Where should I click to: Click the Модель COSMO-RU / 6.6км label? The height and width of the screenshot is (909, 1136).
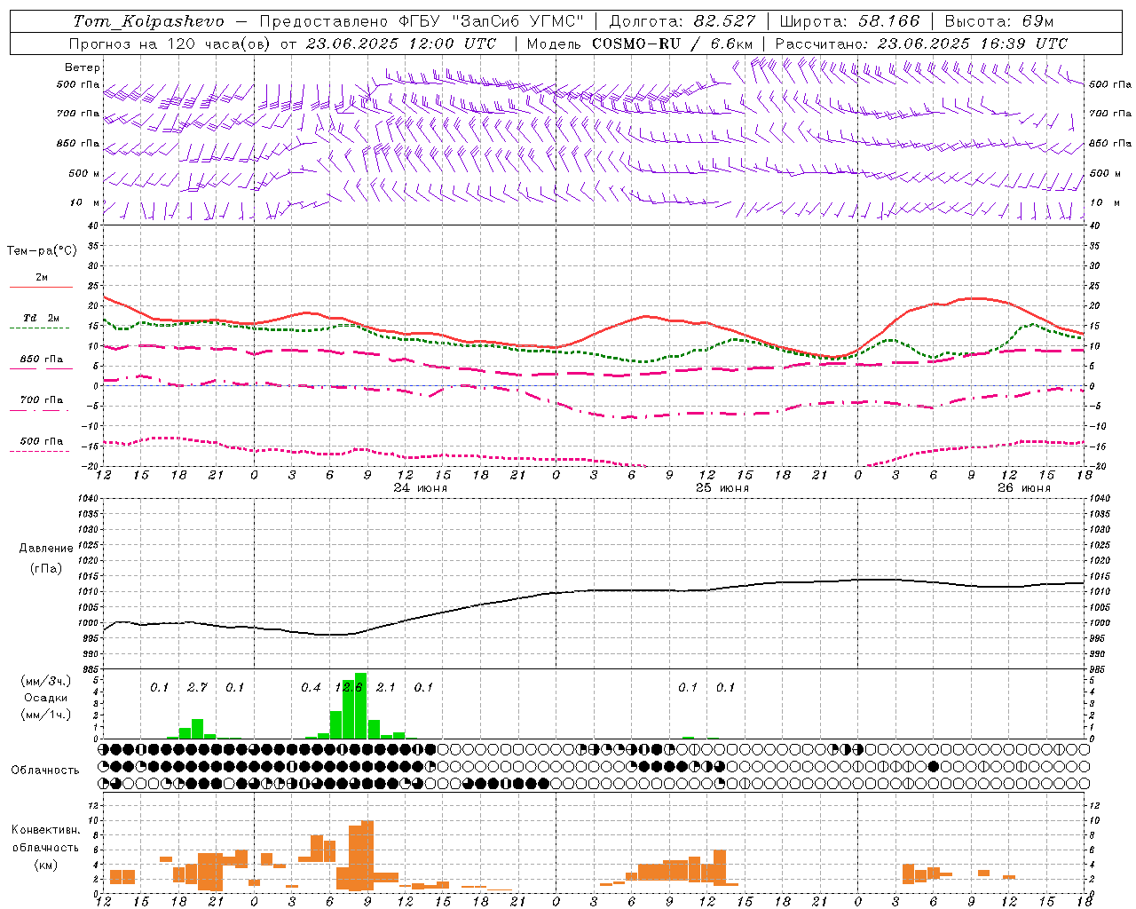tap(640, 43)
